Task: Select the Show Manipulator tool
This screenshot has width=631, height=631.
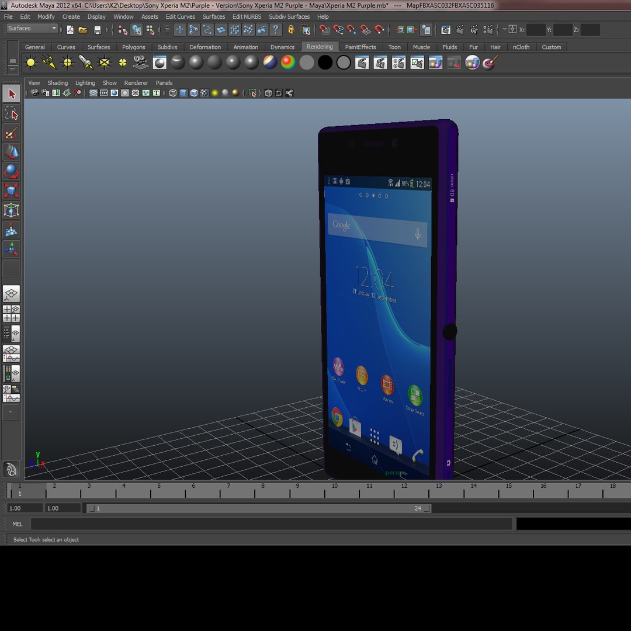Action: (x=11, y=249)
